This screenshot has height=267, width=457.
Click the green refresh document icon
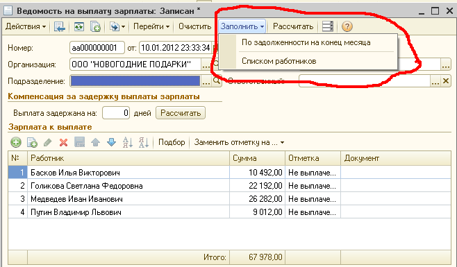point(78,26)
